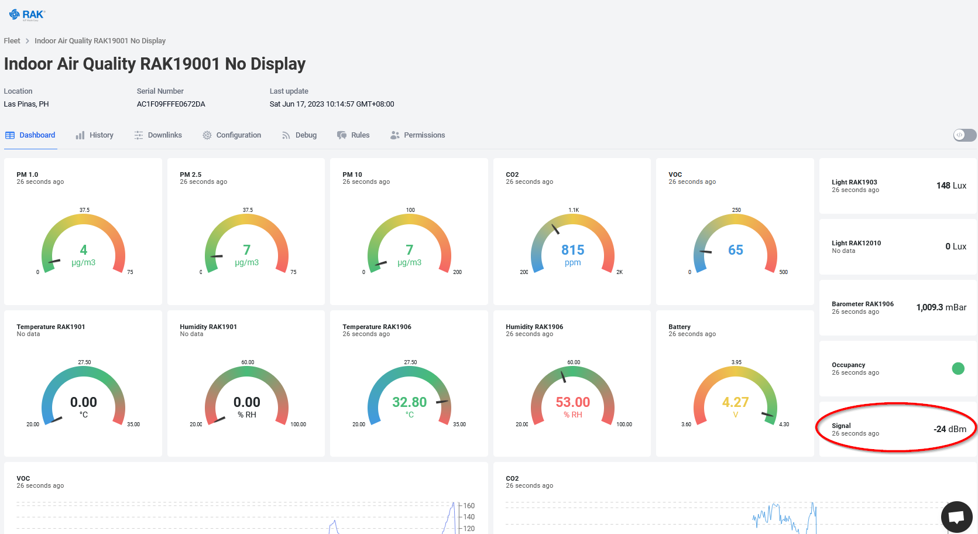Image resolution: width=978 pixels, height=534 pixels.
Task: Toggle the code view switch
Action: [x=964, y=135]
